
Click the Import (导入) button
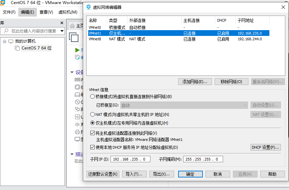[x=134, y=174]
